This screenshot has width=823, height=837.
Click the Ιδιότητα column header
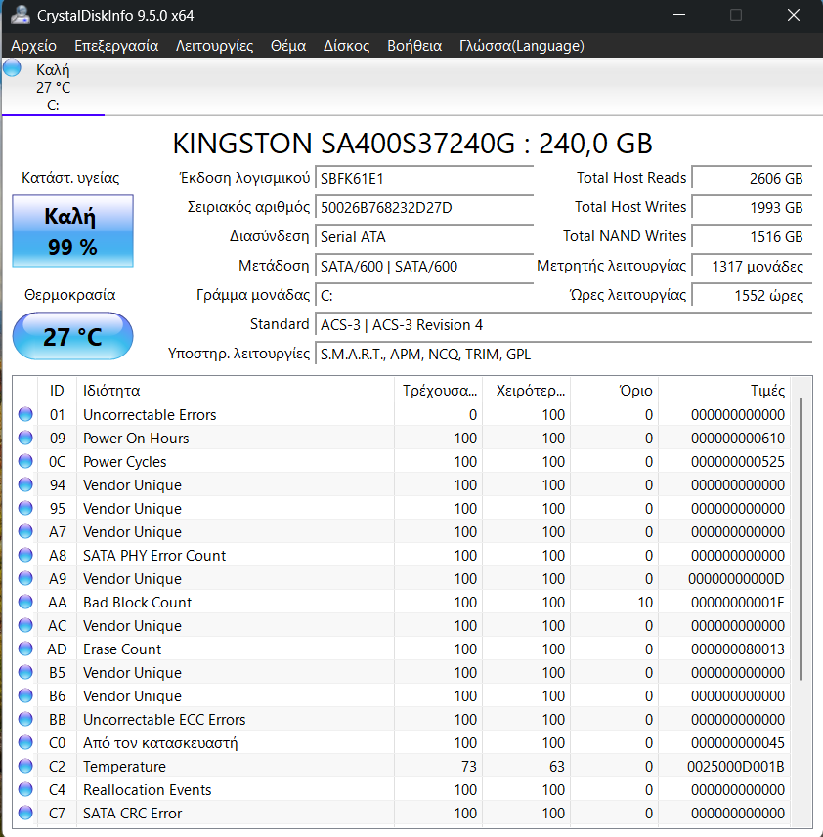(x=236, y=391)
